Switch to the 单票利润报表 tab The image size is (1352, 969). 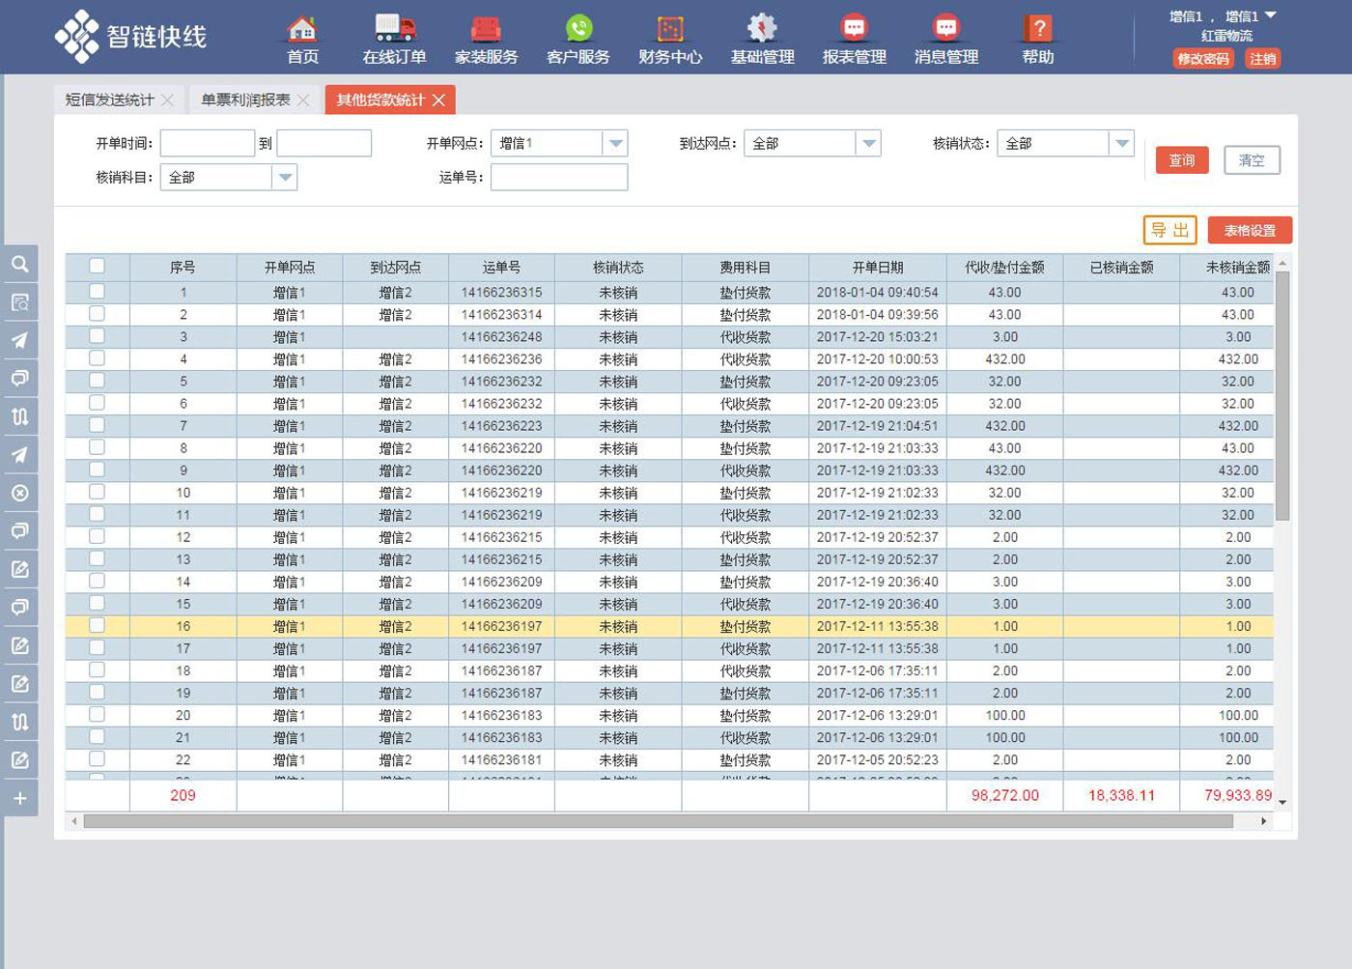click(245, 100)
